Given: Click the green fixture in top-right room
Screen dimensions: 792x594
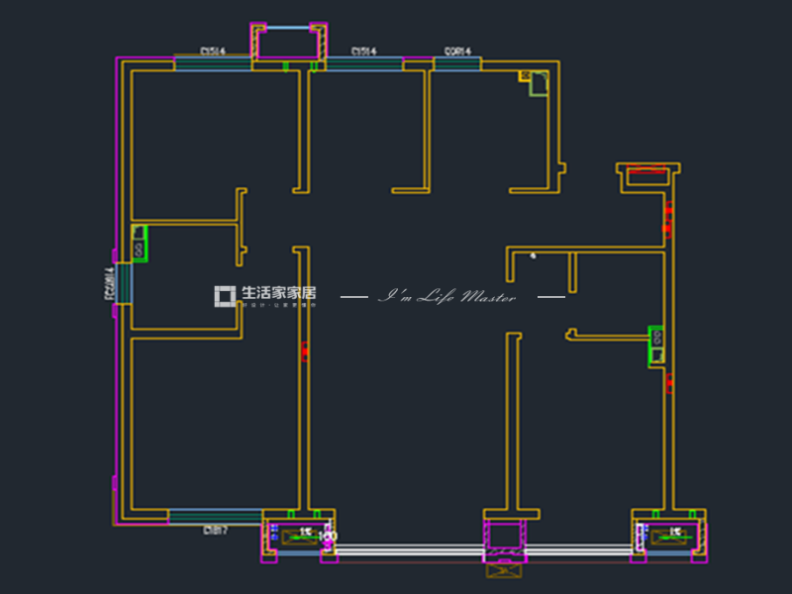Looking at the screenshot, I should pos(538,83).
